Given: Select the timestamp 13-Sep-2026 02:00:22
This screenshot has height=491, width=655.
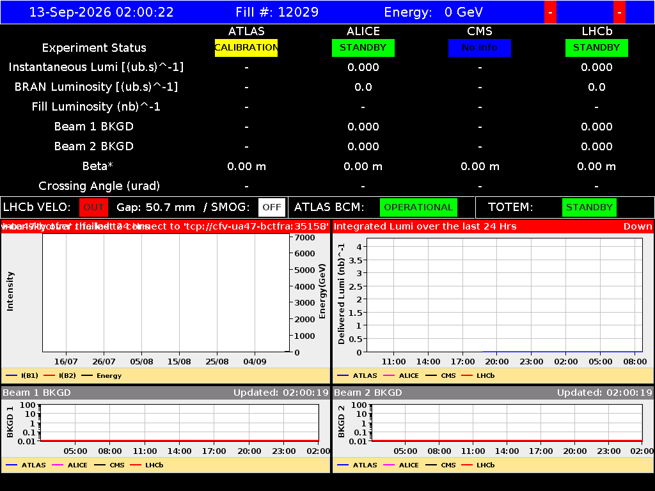Looking at the screenshot, I should point(102,12).
